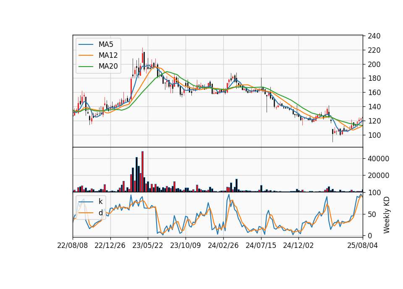The height and width of the screenshot is (289, 403).
Task: Click the orange MA12 legend line sample
Action: pos(86,55)
